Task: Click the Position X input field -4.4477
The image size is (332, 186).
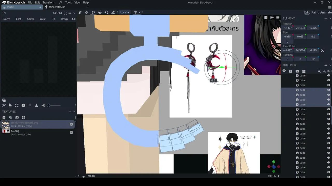Action: coord(287,28)
